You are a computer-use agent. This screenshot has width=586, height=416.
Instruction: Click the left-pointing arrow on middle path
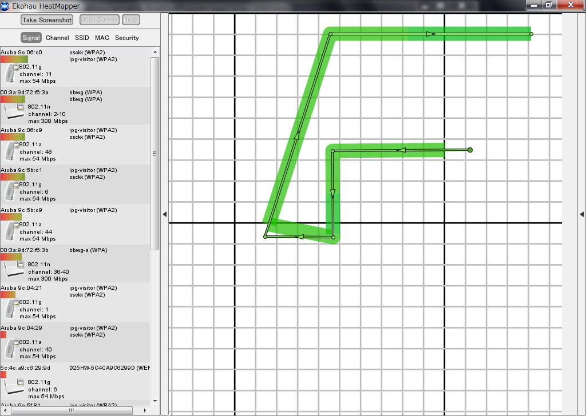click(401, 150)
